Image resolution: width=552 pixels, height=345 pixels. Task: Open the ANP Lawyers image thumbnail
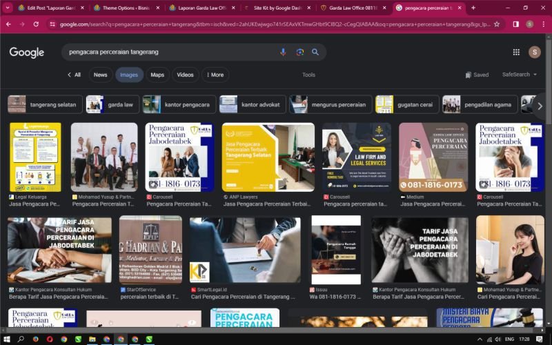[x=268, y=157]
